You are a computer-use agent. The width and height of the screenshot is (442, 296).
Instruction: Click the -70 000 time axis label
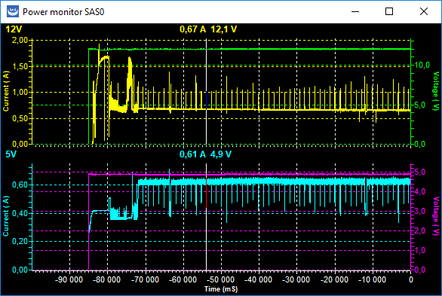point(145,279)
